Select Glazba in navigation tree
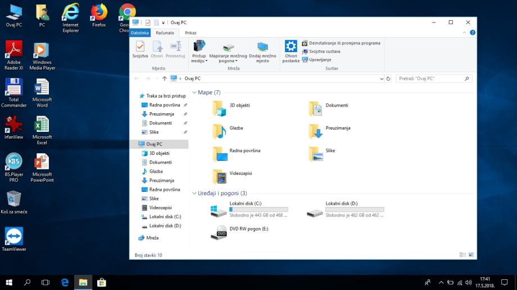This screenshot has width=517, height=290. (152, 172)
